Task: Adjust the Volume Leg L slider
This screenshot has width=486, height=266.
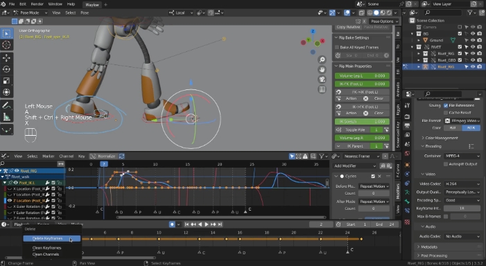Action: 362,76
